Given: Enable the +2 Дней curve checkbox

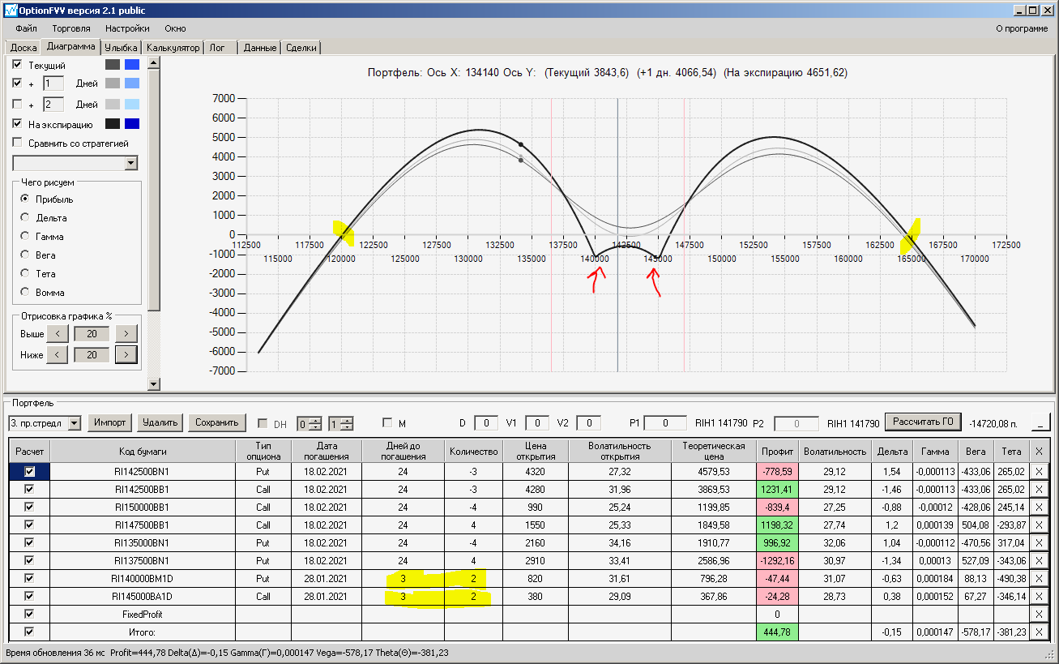Looking at the screenshot, I should 17,104.
